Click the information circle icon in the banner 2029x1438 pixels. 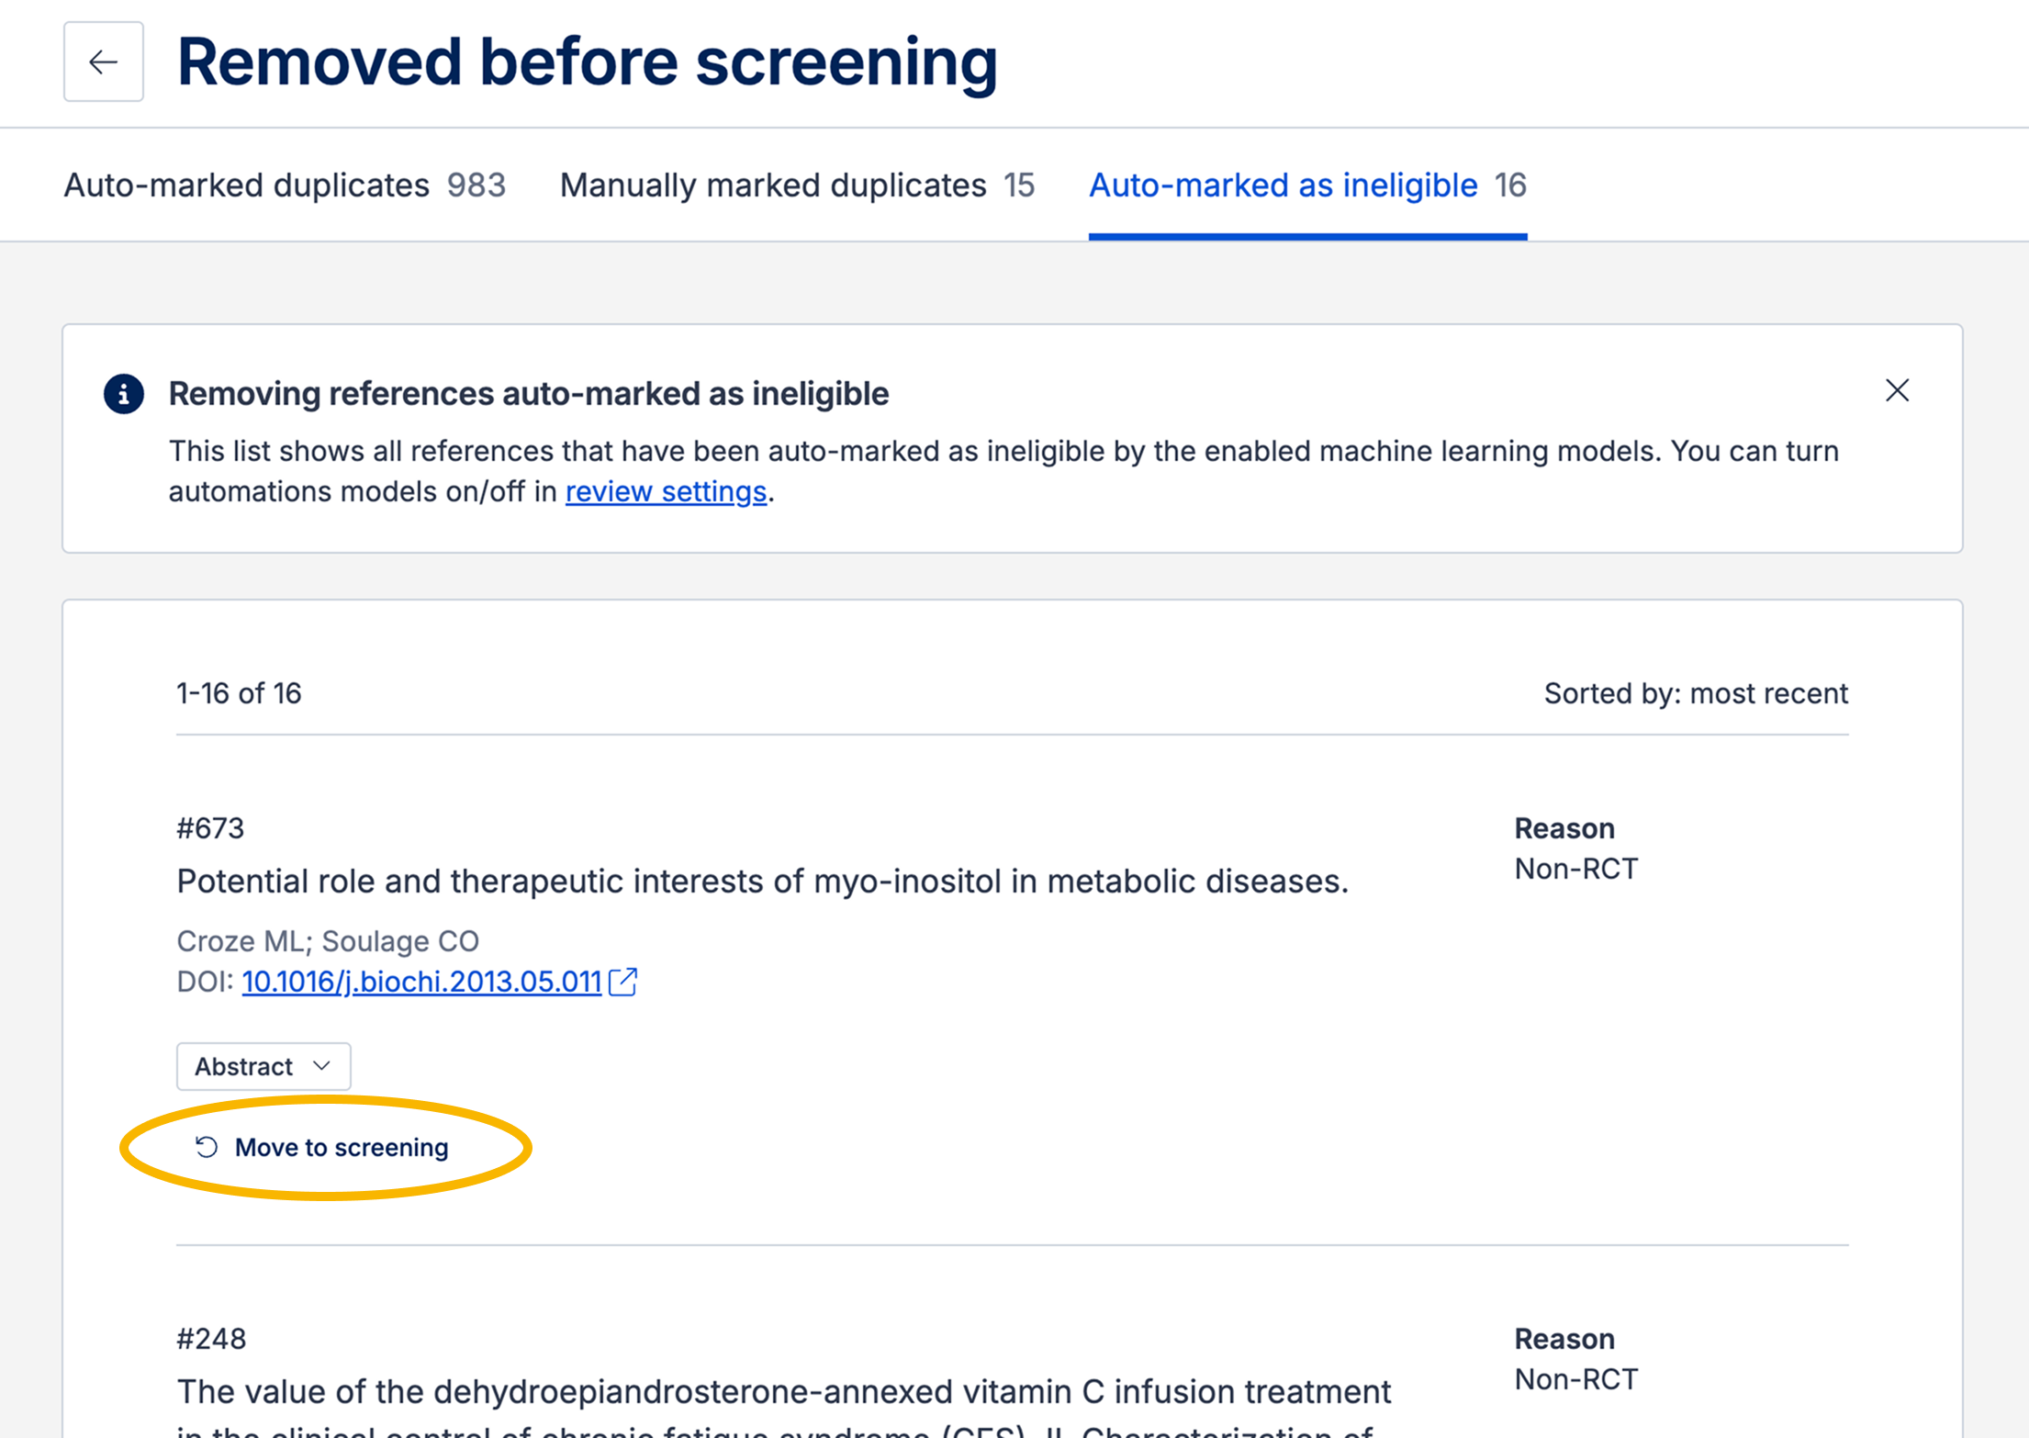(x=122, y=393)
